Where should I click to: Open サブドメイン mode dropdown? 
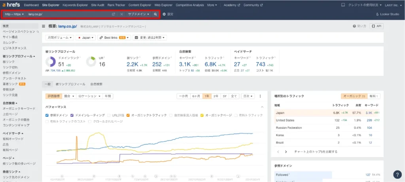(x=138, y=14)
